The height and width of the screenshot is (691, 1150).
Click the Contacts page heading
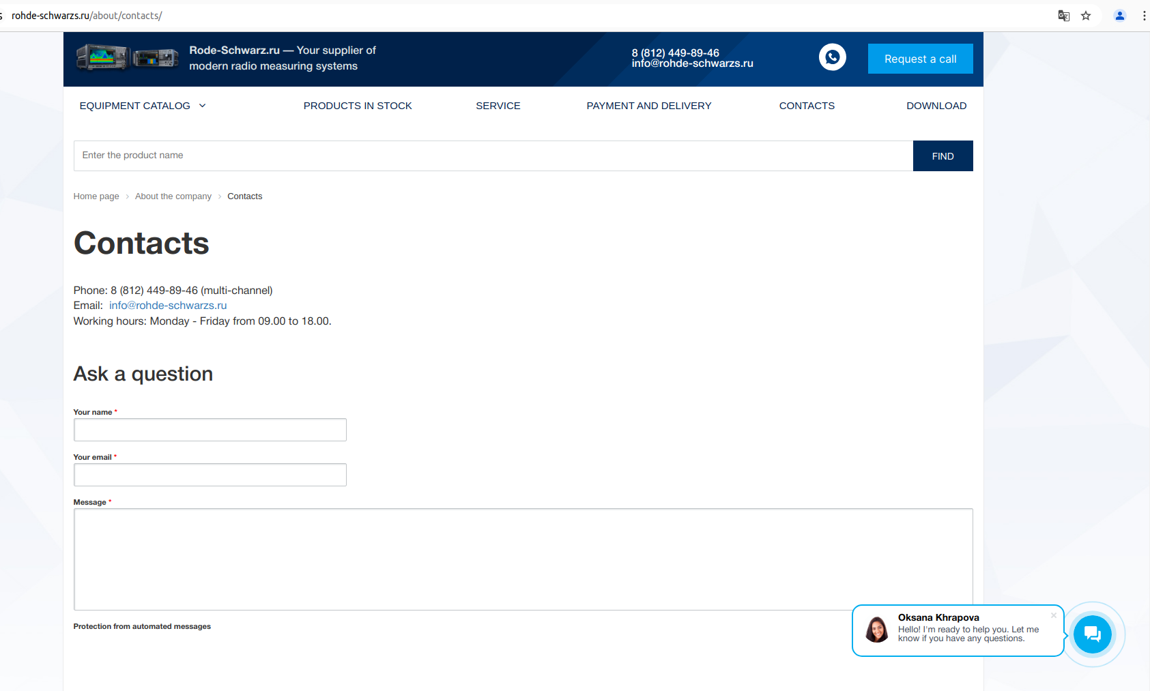141,244
